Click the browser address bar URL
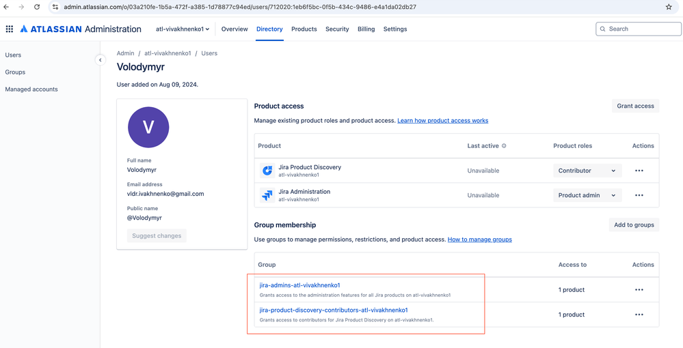This screenshot has height=348, width=683. tap(240, 7)
